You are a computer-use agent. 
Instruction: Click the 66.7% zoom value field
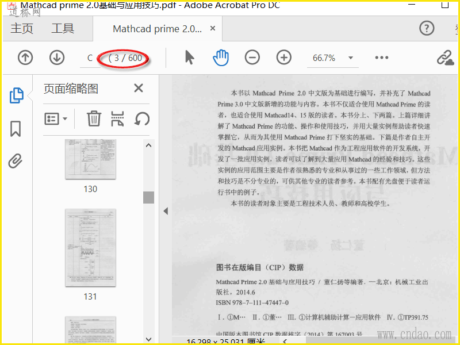(x=324, y=58)
